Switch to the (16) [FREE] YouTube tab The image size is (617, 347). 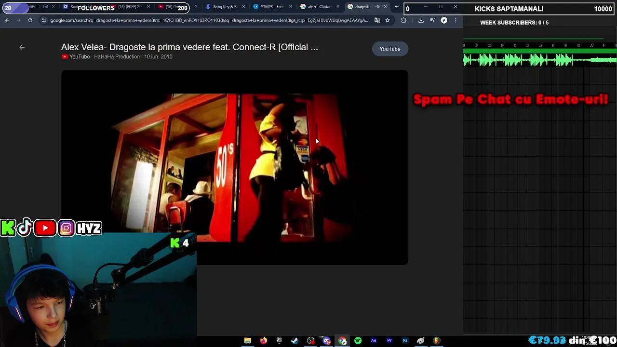pyautogui.click(x=130, y=7)
